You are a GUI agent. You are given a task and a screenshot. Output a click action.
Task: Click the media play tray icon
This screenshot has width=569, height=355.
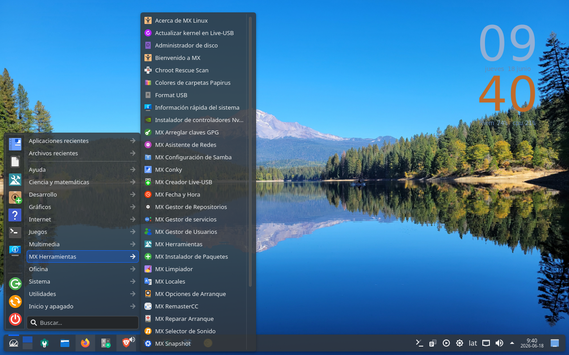coord(446,343)
